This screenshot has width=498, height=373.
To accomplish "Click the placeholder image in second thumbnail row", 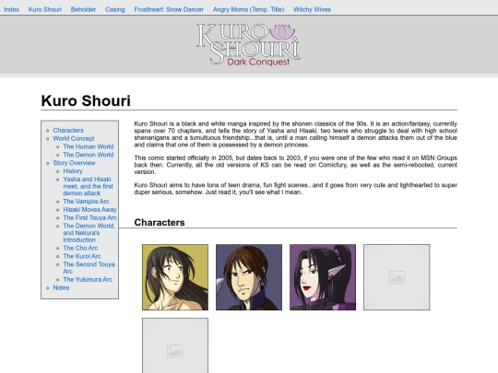I will 175,345.
